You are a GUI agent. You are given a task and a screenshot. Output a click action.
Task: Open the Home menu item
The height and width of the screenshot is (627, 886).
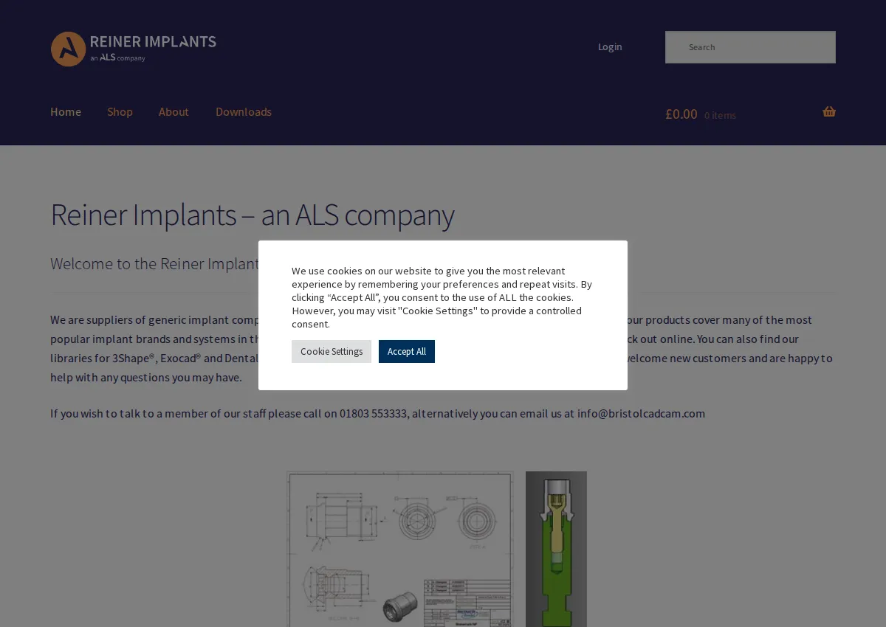66,112
